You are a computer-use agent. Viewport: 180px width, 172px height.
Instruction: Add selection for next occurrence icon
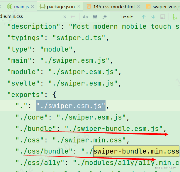click(x=175, y=17)
